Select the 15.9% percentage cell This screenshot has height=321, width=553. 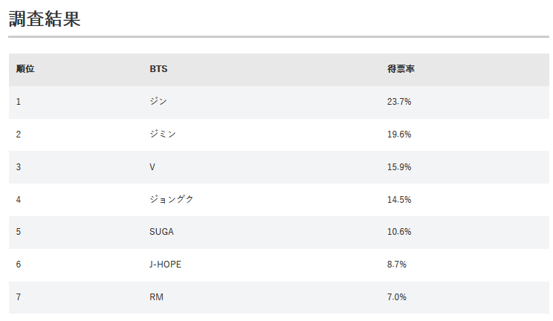point(399,167)
